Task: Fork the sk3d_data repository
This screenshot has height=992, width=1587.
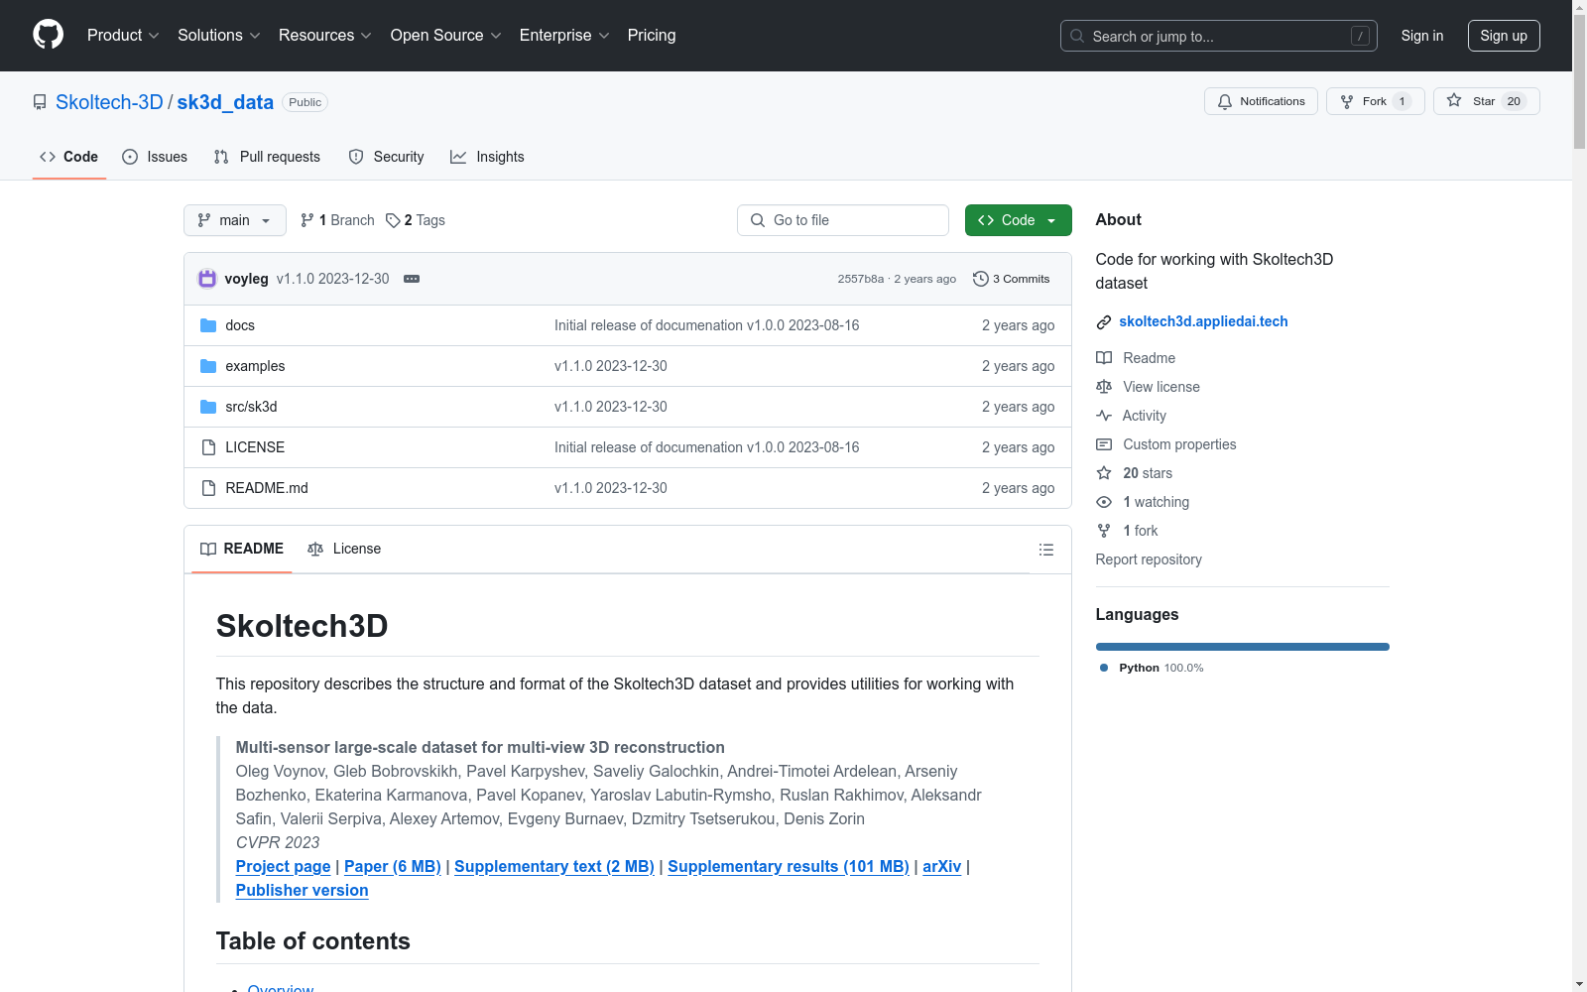Action: click(x=1374, y=101)
